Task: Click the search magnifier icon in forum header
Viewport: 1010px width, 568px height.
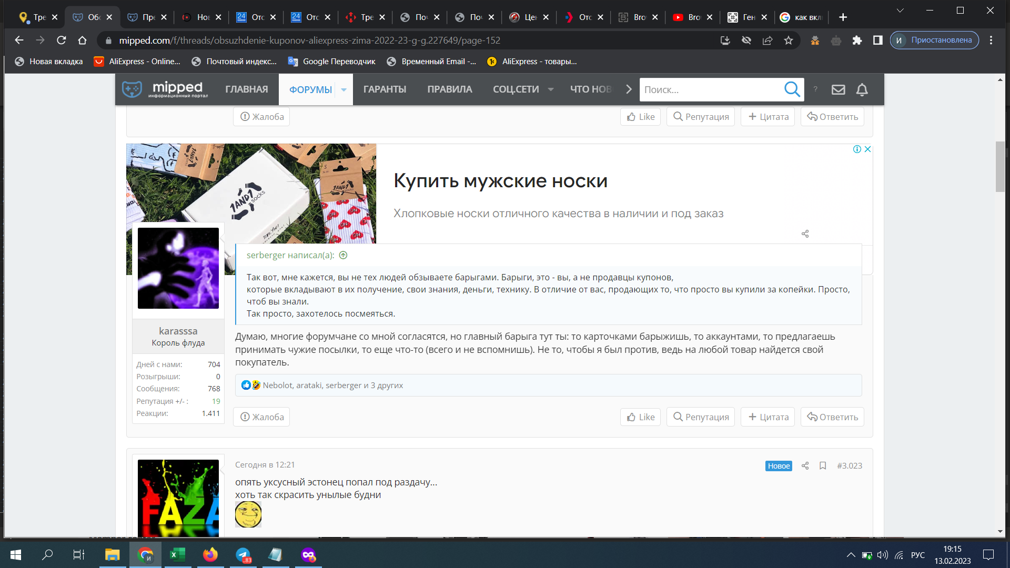Action: point(792,89)
